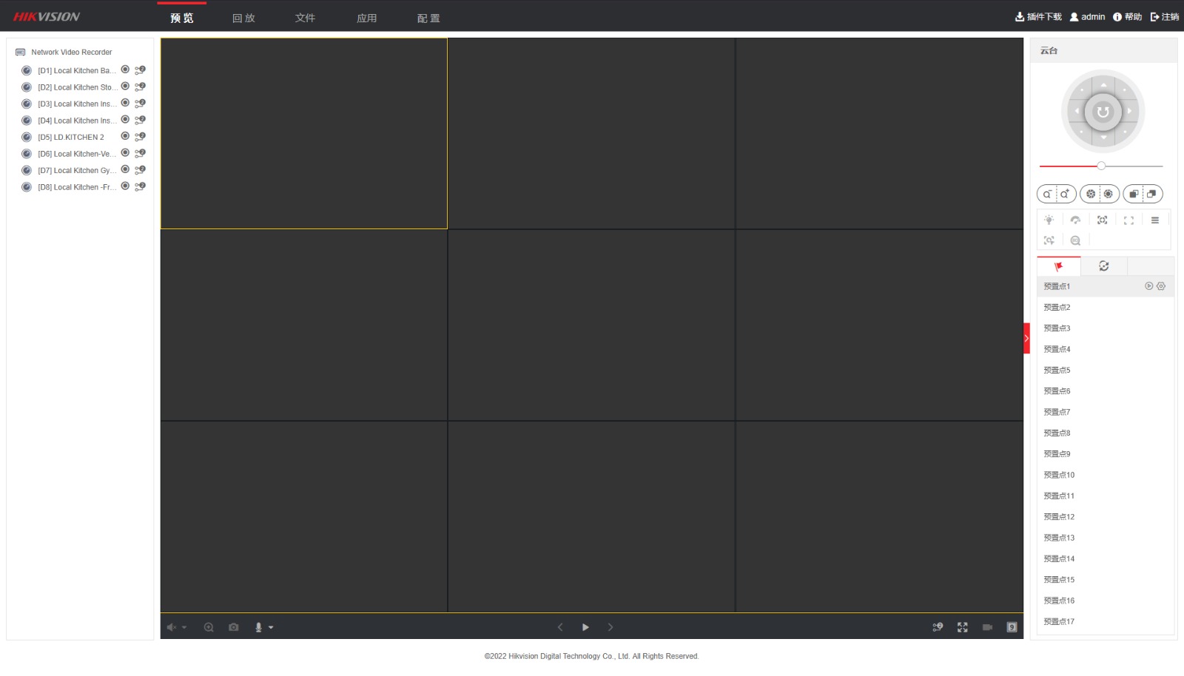Open the 文件 tab
This screenshot has height=676, width=1184.
(305, 18)
